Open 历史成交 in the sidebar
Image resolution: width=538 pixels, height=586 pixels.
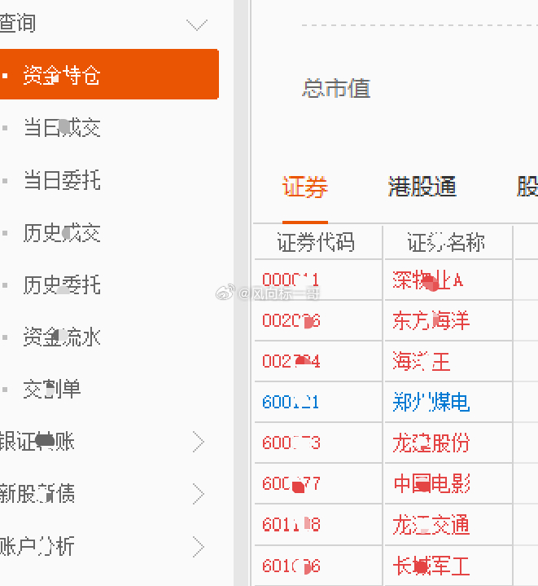click(x=62, y=233)
